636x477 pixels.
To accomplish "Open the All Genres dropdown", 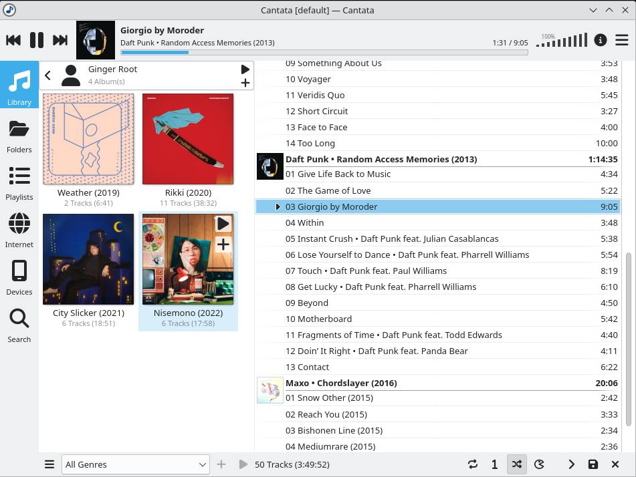I will [136, 464].
